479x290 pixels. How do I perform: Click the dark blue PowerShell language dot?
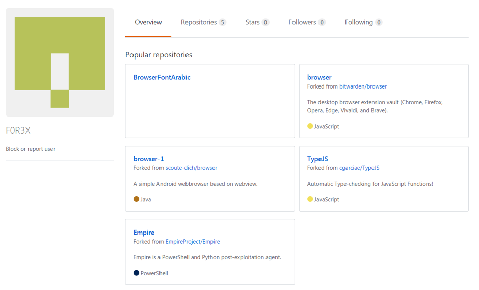[x=136, y=273]
